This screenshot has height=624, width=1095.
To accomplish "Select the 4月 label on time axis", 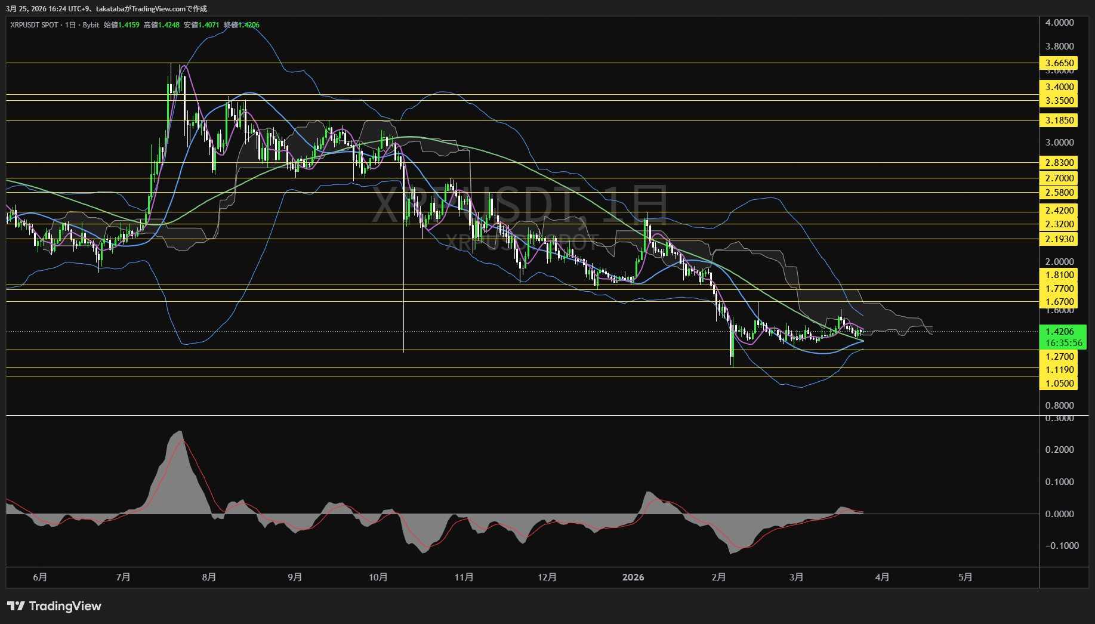I will 882,577.
